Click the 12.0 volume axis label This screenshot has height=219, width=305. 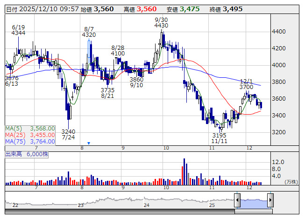278,162
